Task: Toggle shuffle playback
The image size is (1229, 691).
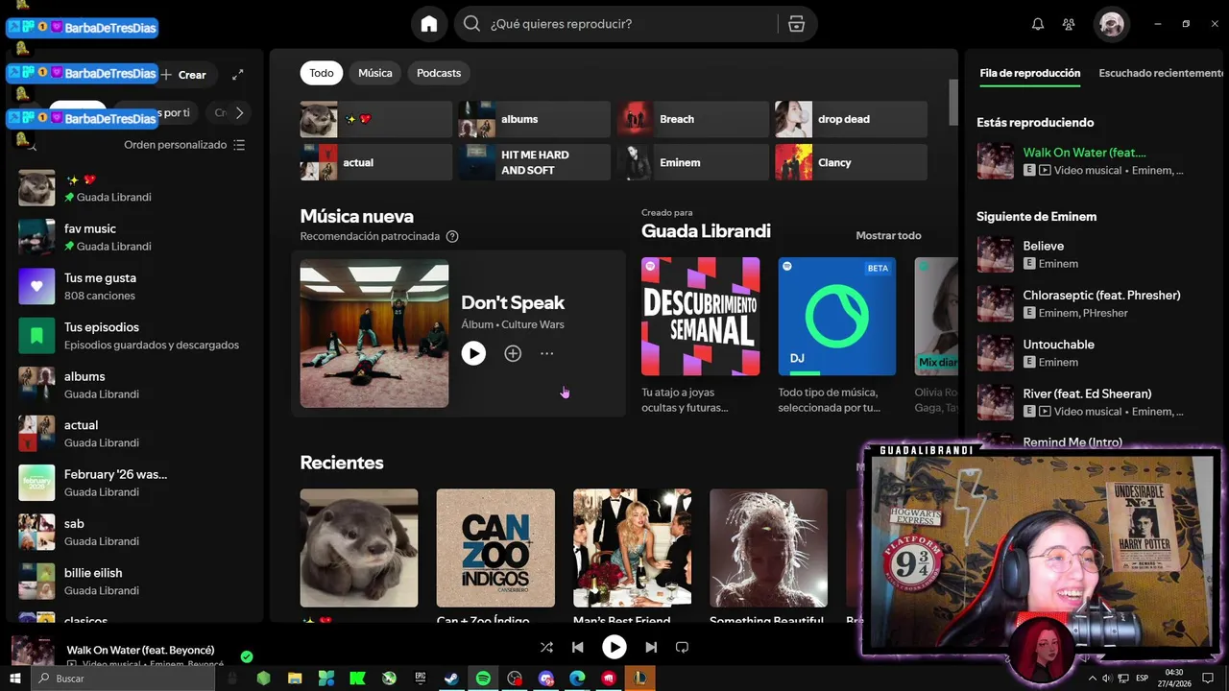Action: coord(546,647)
